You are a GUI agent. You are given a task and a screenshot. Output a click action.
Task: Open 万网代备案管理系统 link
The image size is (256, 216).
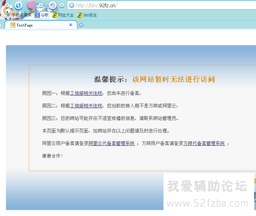[x=204, y=143]
